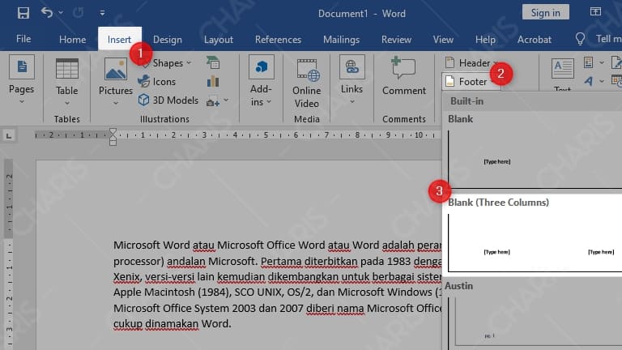Click the Shapes button label

click(168, 63)
